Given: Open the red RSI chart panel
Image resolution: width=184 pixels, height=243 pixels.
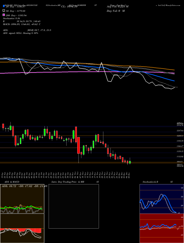Looking at the screenshot, I should click(162, 228).
